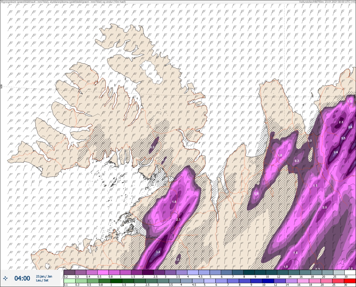Viewport: 356px width, 287px height.
Task: Click the 0.6 precipitation value on map
Action: [256, 193]
